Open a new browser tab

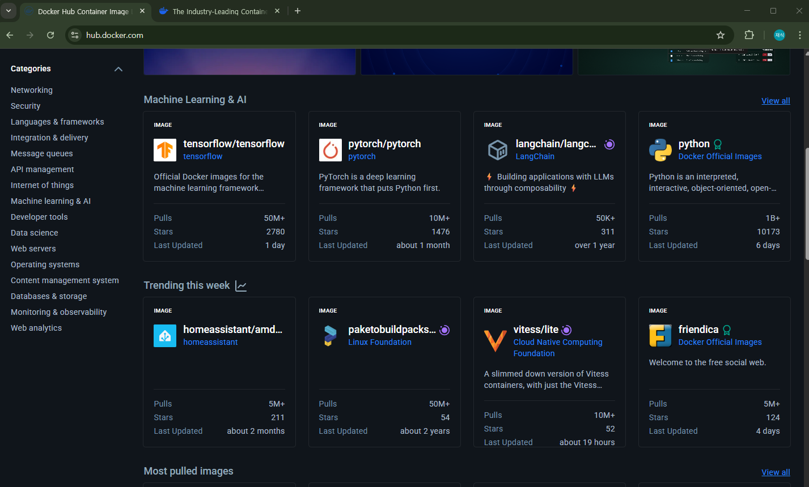(298, 11)
